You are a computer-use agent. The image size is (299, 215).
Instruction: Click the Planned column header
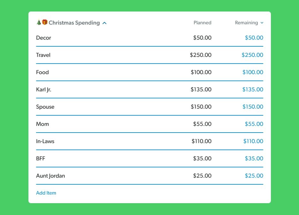202,23
